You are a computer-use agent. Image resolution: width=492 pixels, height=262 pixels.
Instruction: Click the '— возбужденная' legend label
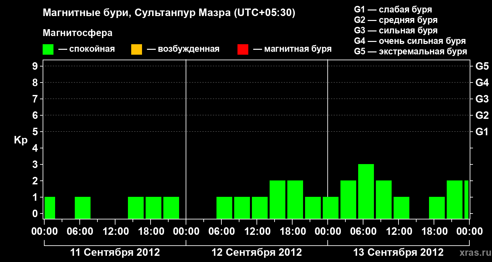(x=183, y=49)
